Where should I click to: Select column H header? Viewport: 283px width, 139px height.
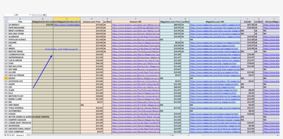coord(185,19)
